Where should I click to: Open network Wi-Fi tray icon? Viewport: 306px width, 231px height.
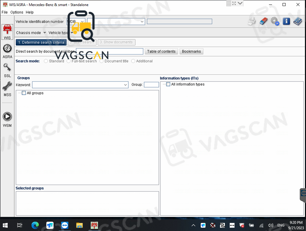pyautogui.click(x=262, y=225)
